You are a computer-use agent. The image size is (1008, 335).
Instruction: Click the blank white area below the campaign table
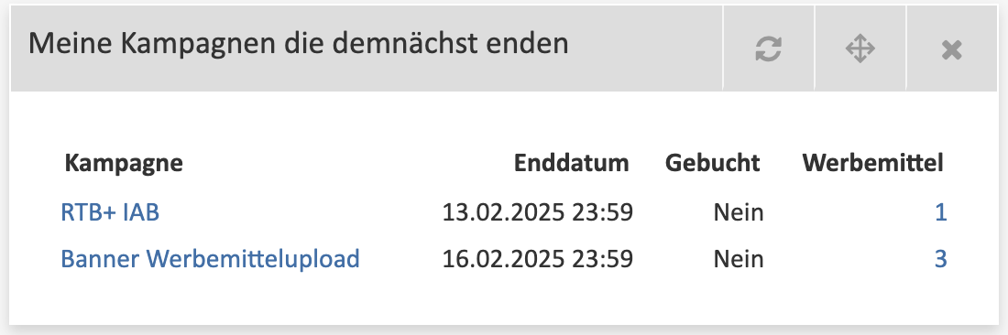[x=503, y=300]
